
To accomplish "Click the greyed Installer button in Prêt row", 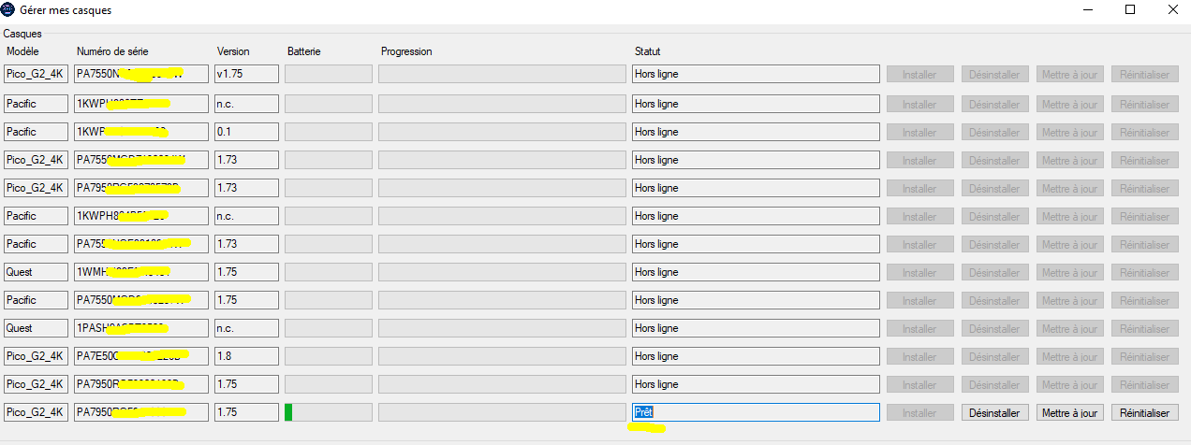I will [920, 412].
